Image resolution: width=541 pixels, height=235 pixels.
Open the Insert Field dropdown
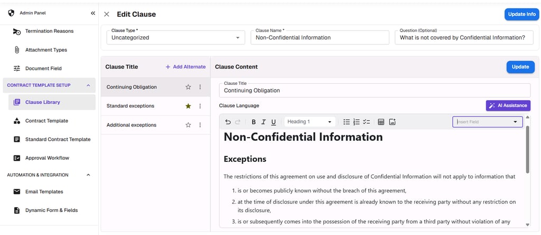[487, 122]
